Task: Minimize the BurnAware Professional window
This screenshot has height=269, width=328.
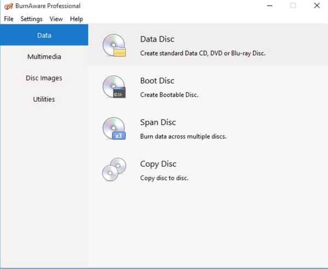Action: (x=270, y=6)
